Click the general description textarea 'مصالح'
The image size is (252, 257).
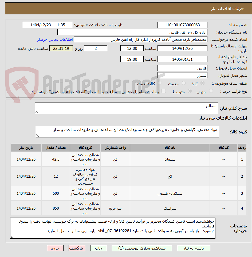[127, 108]
